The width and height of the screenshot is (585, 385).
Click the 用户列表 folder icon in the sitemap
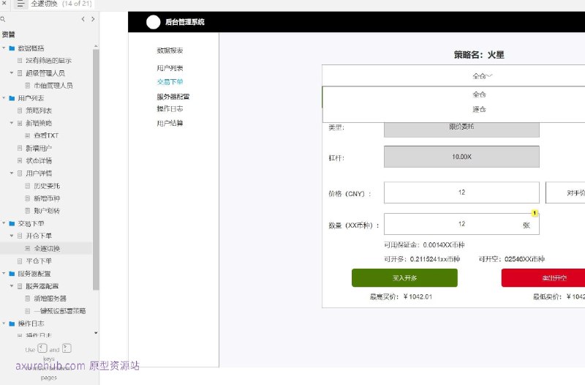12,98
